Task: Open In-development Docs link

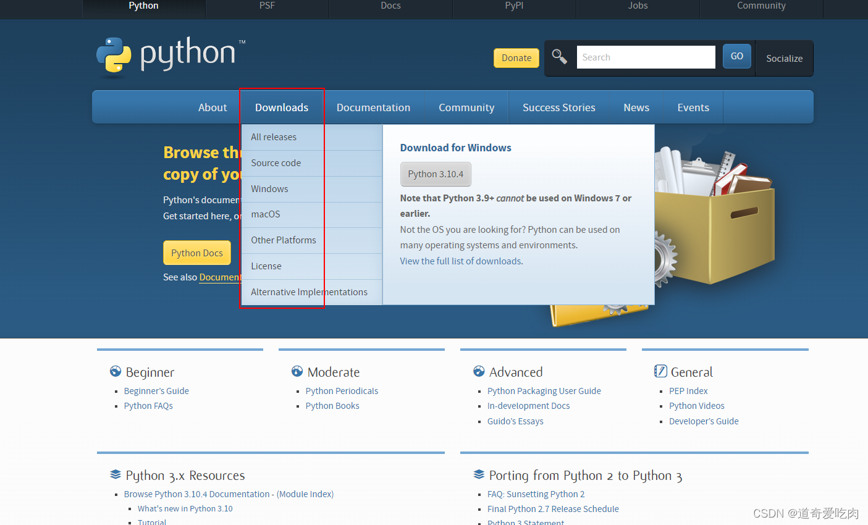Action: (529, 406)
